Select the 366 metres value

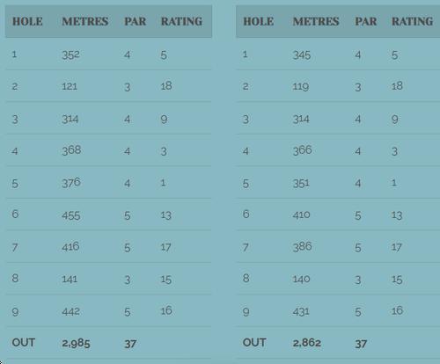click(302, 150)
